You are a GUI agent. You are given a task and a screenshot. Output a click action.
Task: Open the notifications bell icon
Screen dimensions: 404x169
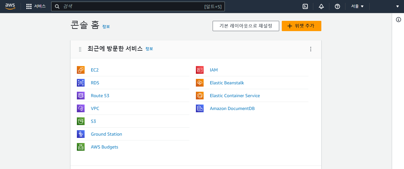point(321,6)
